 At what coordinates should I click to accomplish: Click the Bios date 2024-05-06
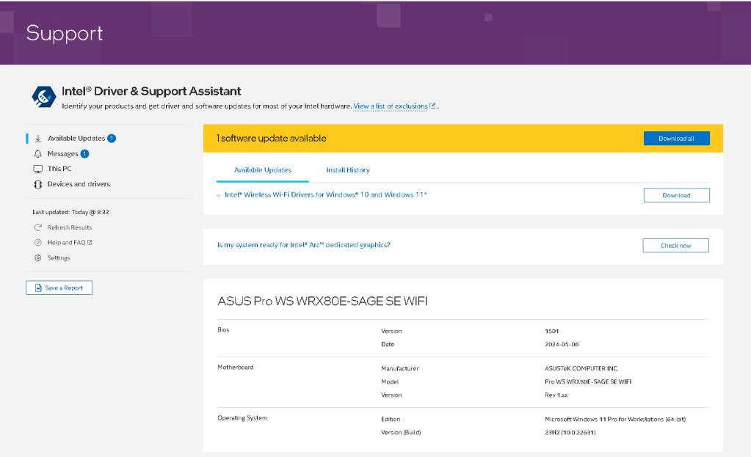562,345
